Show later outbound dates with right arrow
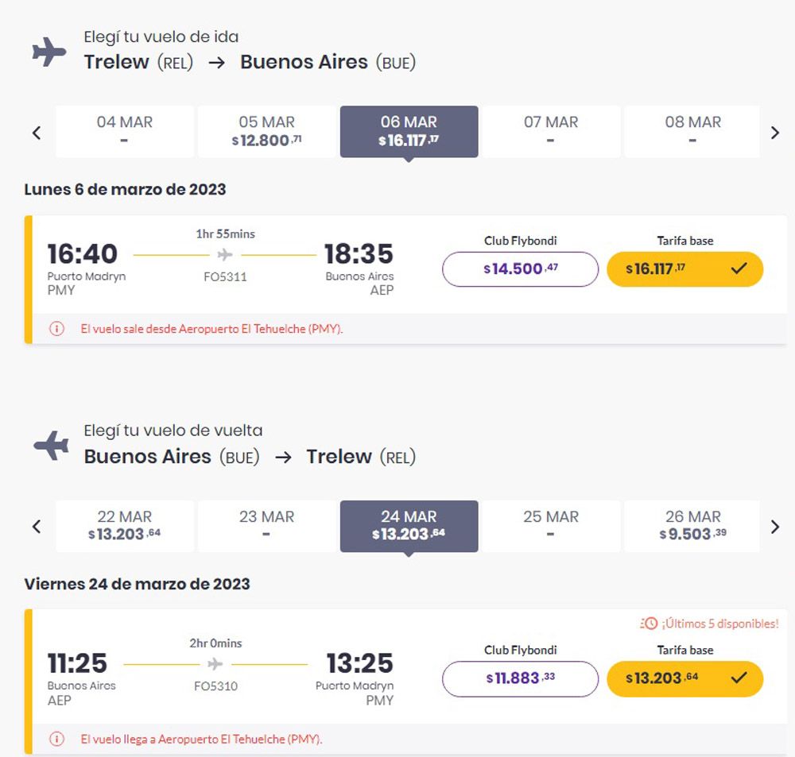 [775, 133]
